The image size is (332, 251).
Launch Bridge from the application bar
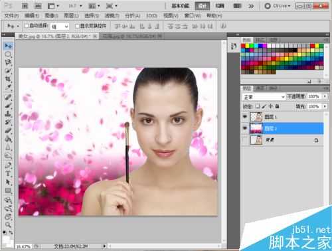pyautogui.click(x=25, y=6)
